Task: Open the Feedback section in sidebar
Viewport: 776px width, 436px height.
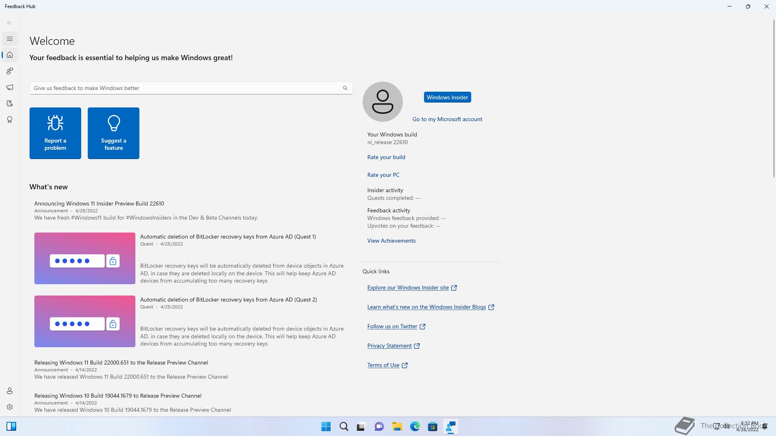Action: (10, 71)
